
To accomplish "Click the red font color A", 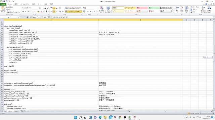I will 42,12.
